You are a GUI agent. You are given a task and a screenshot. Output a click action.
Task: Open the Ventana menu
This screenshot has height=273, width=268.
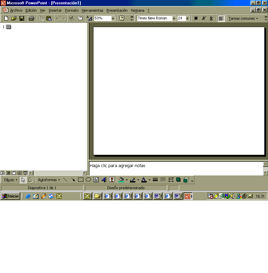pyautogui.click(x=137, y=10)
